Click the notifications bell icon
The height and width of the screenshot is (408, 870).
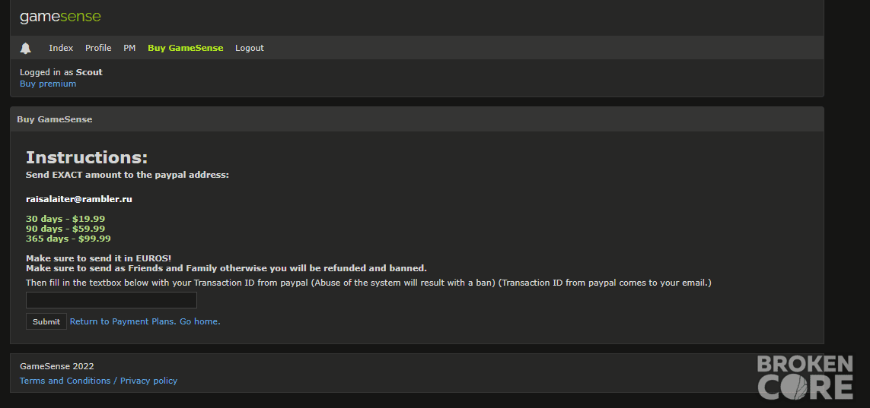26,48
